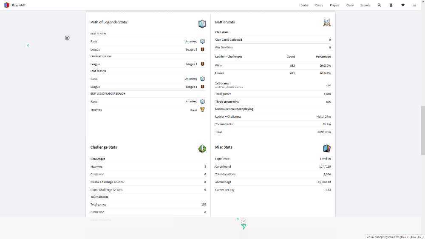Click the gold trophy icon beside 5,015
The image size is (425, 239).
pyautogui.click(x=202, y=110)
